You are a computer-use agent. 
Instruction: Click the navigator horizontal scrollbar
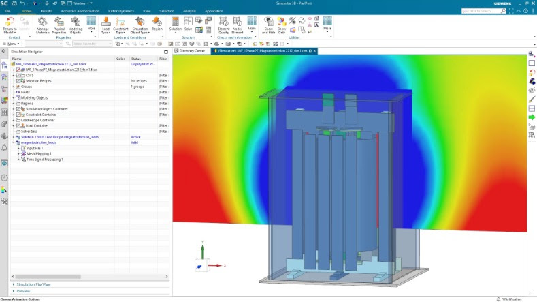48,277
